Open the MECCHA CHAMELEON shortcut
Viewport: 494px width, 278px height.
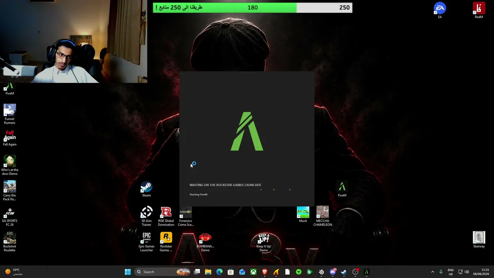pos(323,217)
